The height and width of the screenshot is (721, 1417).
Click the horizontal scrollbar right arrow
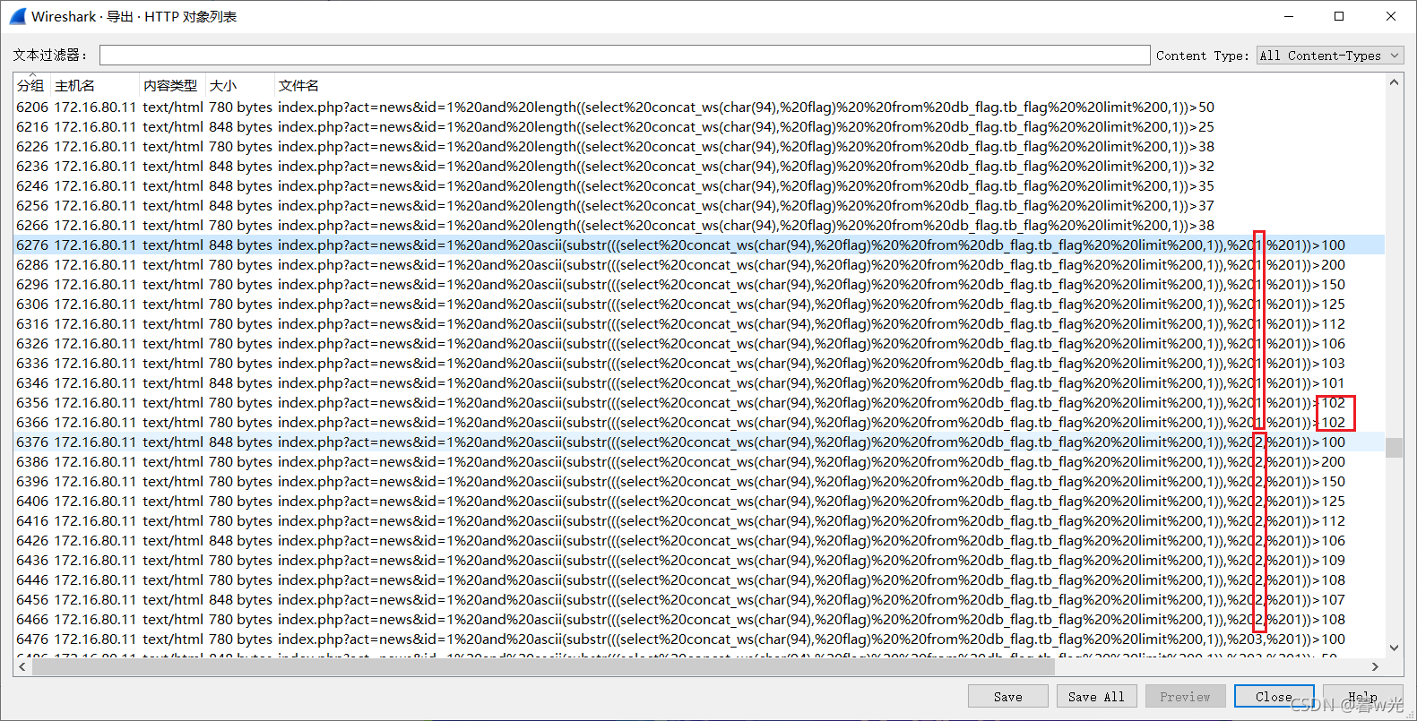[x=1376, y=666]
